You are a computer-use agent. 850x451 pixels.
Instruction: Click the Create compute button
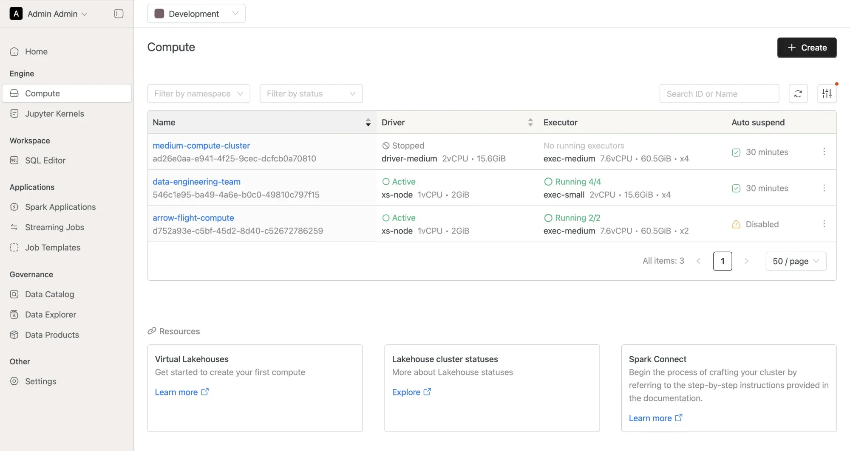pyautogui.click(x=806, y=48)
